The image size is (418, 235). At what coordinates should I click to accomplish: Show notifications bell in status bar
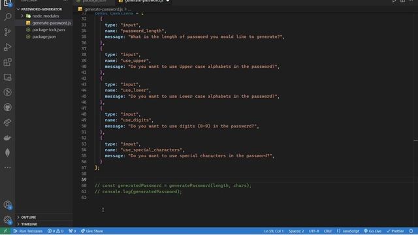pos(411,231)
